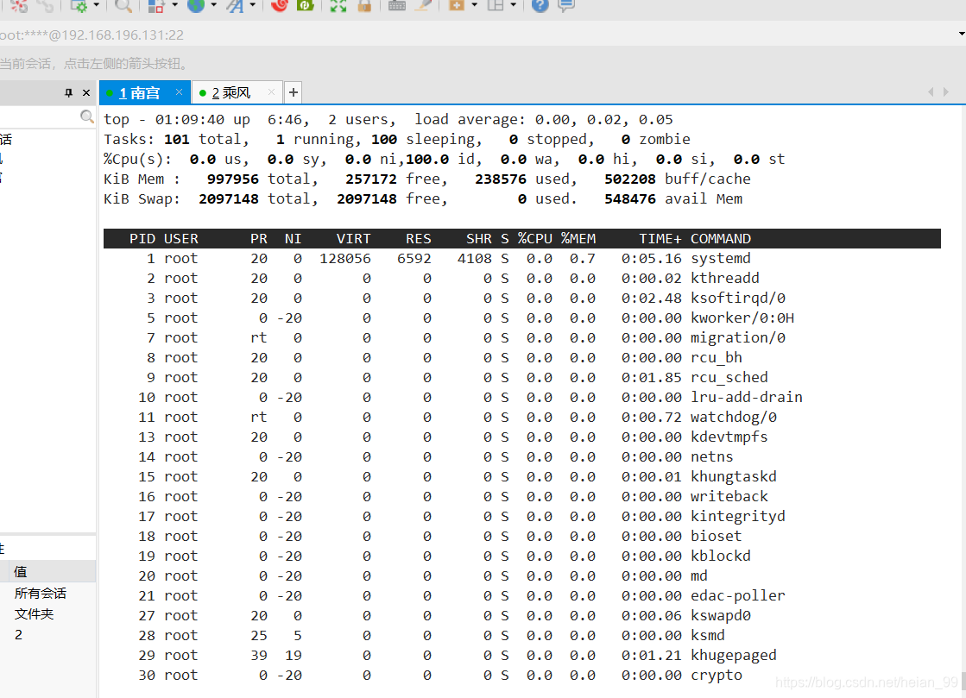
Task: Open session properties gear icon
Action: click(79, 5)
